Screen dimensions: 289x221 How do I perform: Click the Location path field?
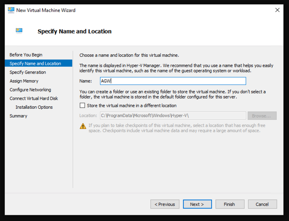click(x=173, y=115)
